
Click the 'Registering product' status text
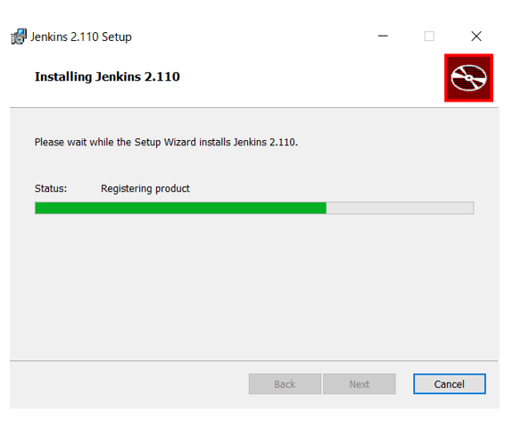click(x=145, y=189)
